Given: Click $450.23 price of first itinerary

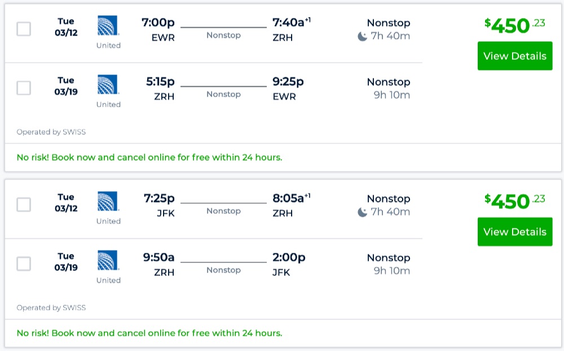Looking at the screenshot, I should tap(514, 25).
